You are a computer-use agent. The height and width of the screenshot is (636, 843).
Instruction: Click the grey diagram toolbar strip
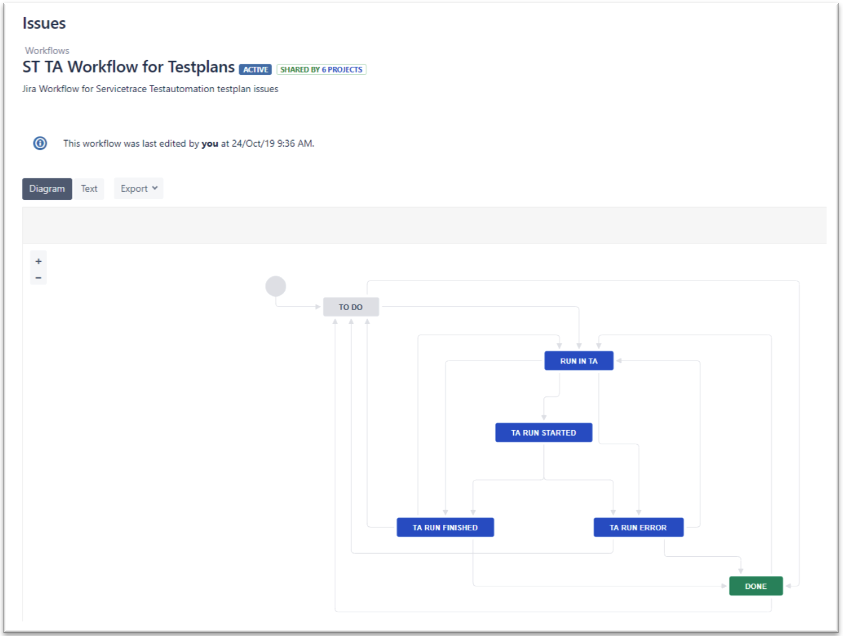coord(424,225)
